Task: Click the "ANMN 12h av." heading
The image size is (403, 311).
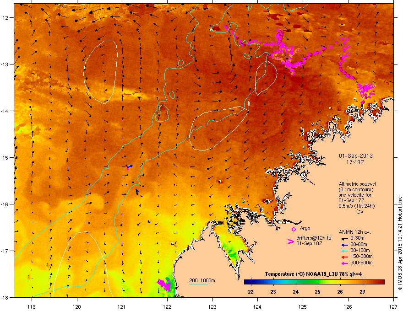Action: tap(354, 232)
